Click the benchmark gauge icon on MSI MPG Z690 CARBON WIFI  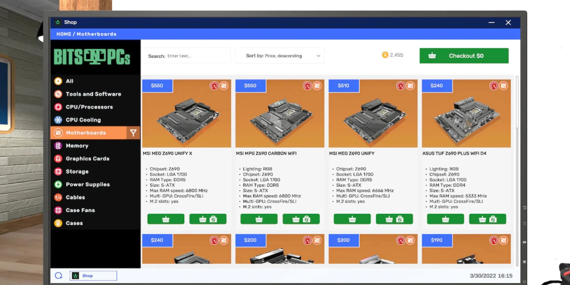(307, 85)
